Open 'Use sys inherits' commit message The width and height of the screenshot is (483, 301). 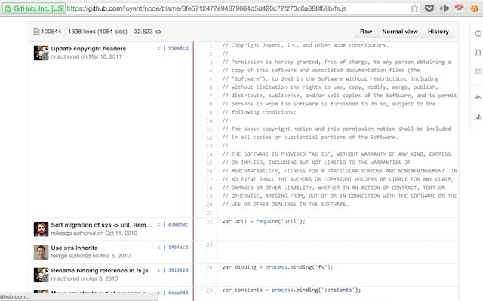pos(74,248)
